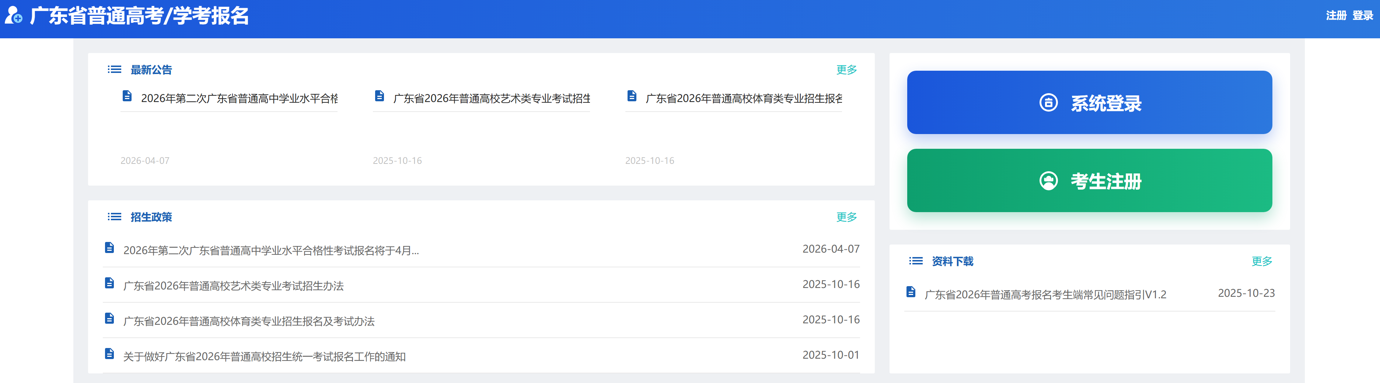Click document icon of 体育类专业招生 announcement card

click(632, 96)
